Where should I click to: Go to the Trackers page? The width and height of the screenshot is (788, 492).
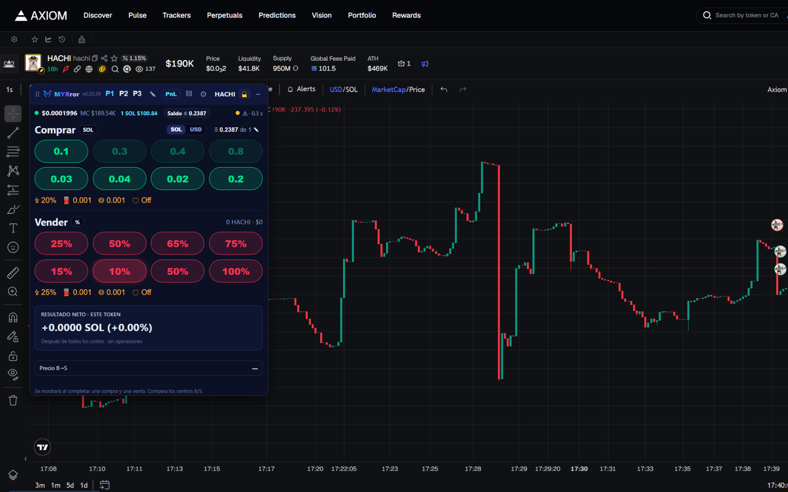pyautogui.click(x=177, y=15)
